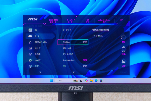Select the star icon for プロフェッショナル
This screenshot has width=151, height=101.
pyautogui.click(x=30, y=42)
